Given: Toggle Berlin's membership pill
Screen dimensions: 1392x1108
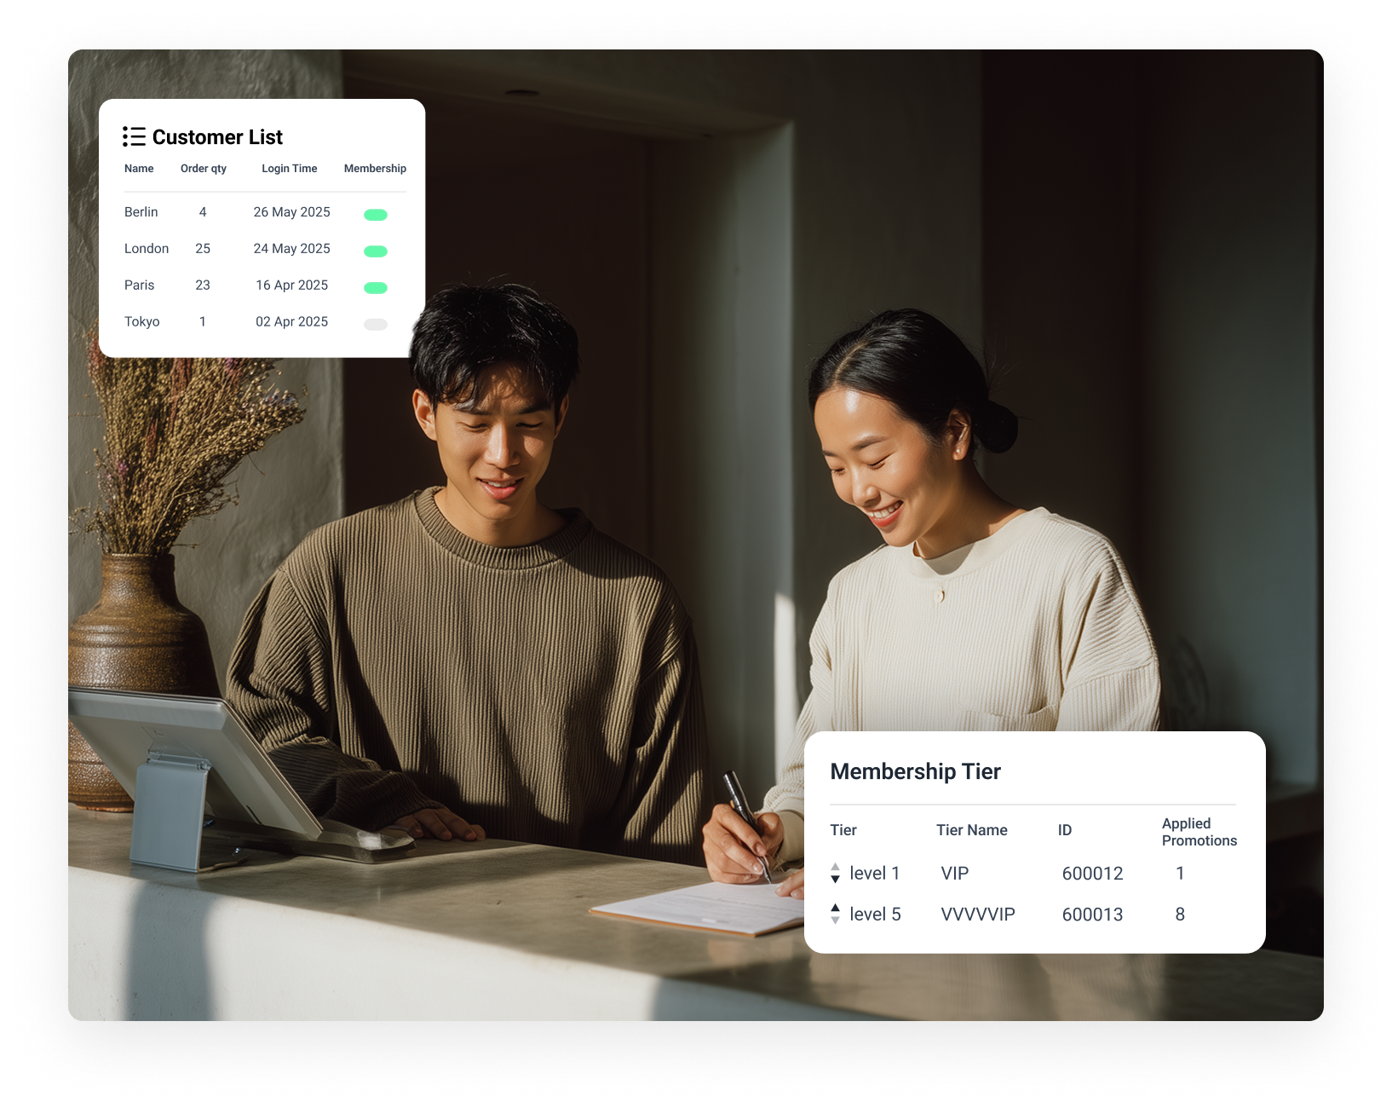Looking at the screenshot, I should (375, 214).
